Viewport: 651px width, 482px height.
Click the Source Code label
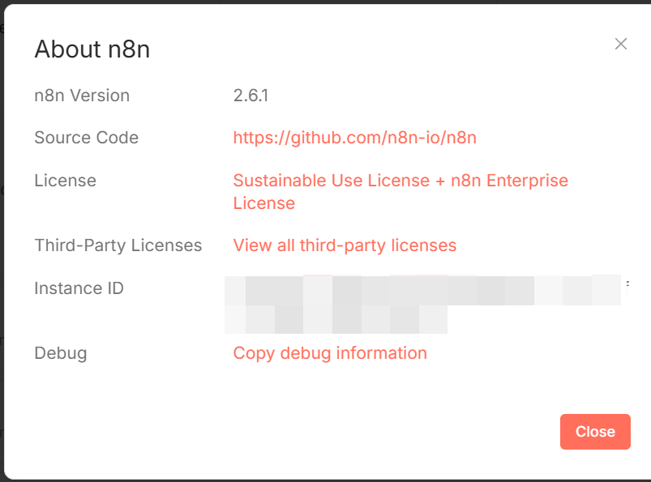click(x=86, y=138)
